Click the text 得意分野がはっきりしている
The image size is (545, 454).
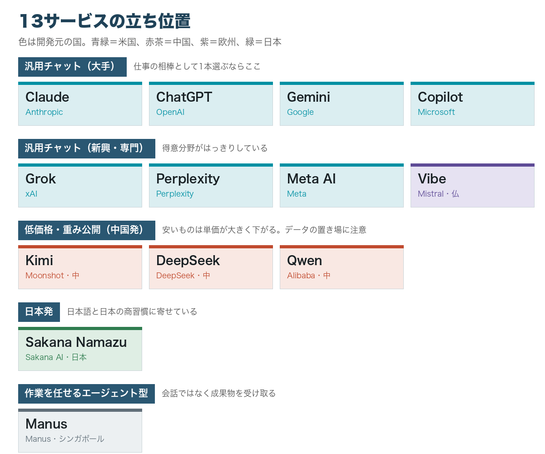coord(215,148)
